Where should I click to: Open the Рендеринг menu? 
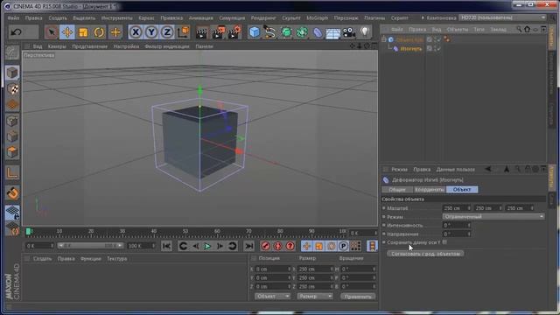tap(263, 17)
